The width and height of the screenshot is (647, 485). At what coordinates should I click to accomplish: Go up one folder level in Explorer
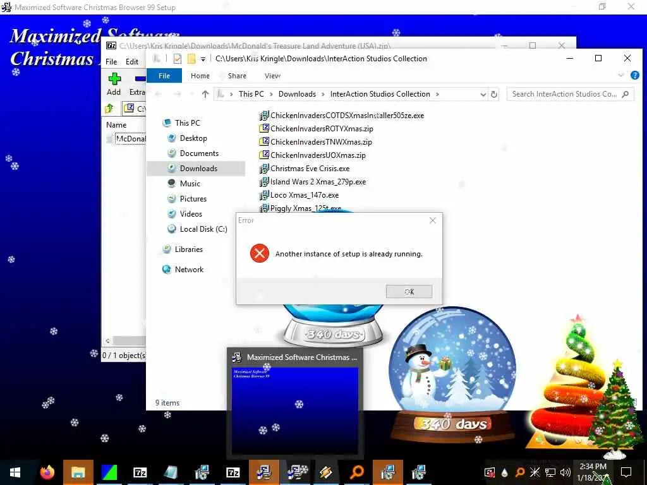(x=205, y=94)
